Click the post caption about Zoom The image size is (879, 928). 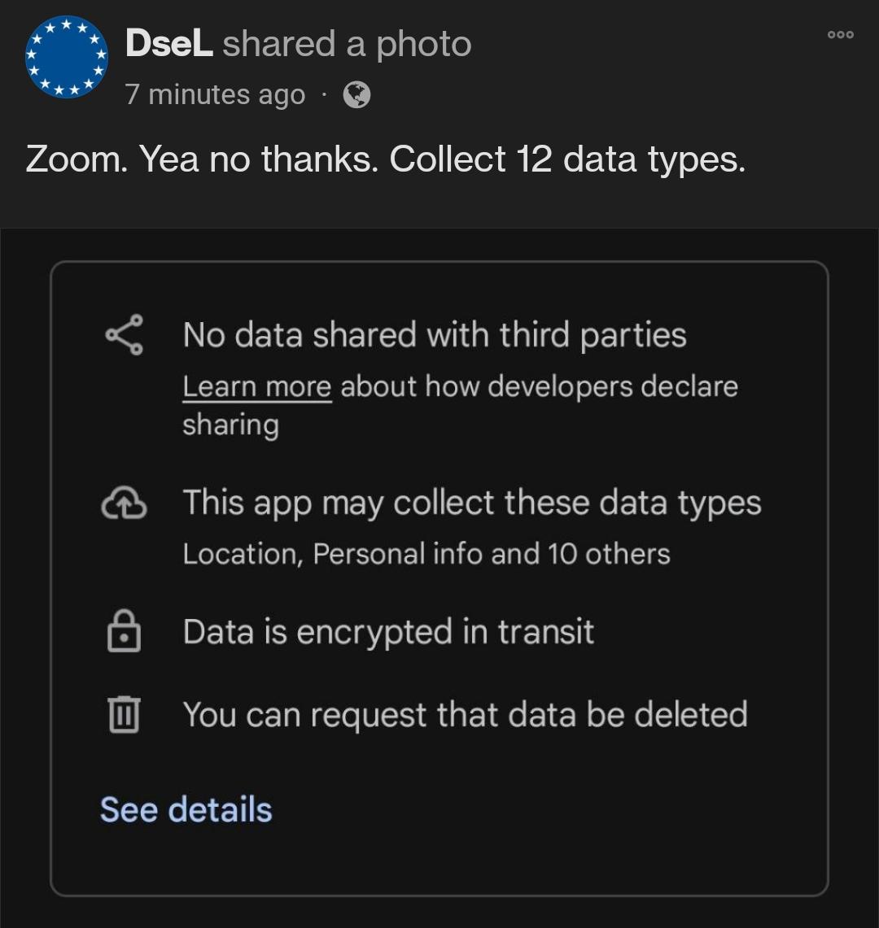tap(386, 159)
